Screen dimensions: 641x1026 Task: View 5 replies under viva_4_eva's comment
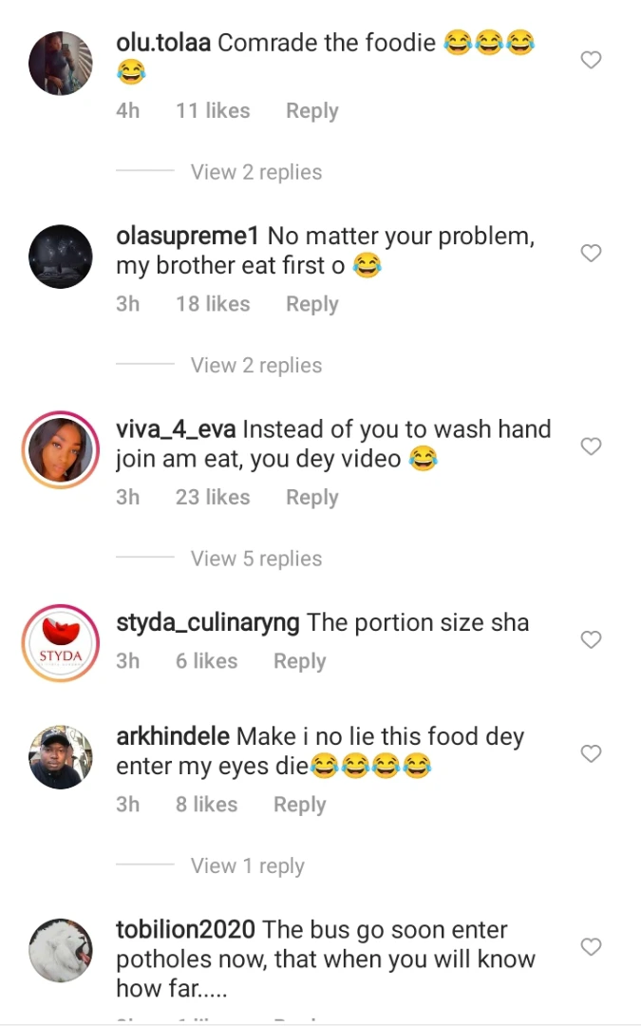point(255,559)
